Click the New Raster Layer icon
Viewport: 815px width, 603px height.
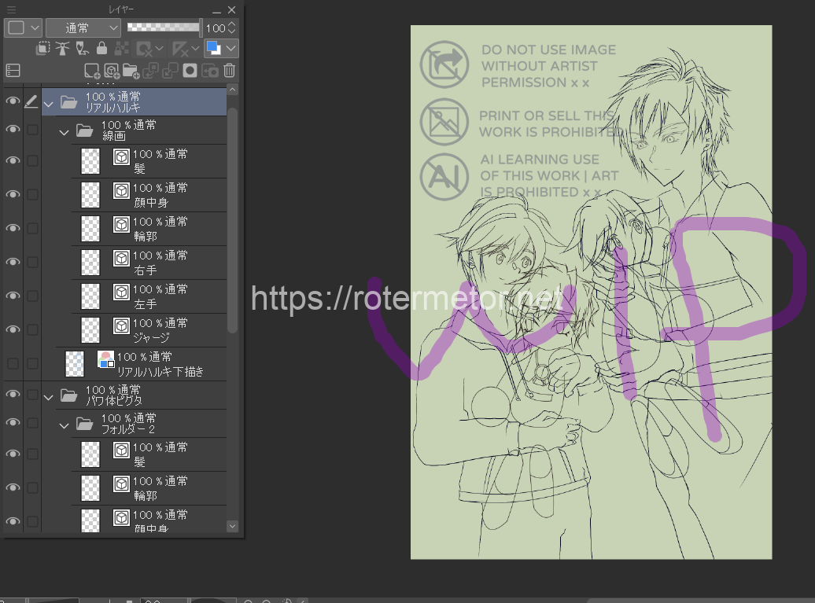pos(92,71)
